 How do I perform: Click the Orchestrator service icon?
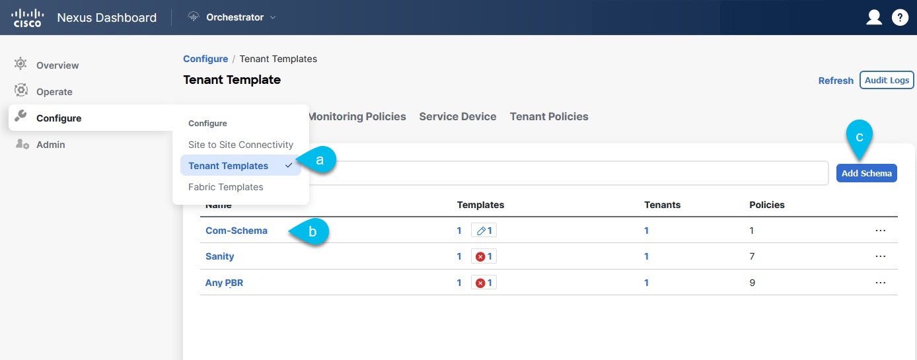[194, 17]
